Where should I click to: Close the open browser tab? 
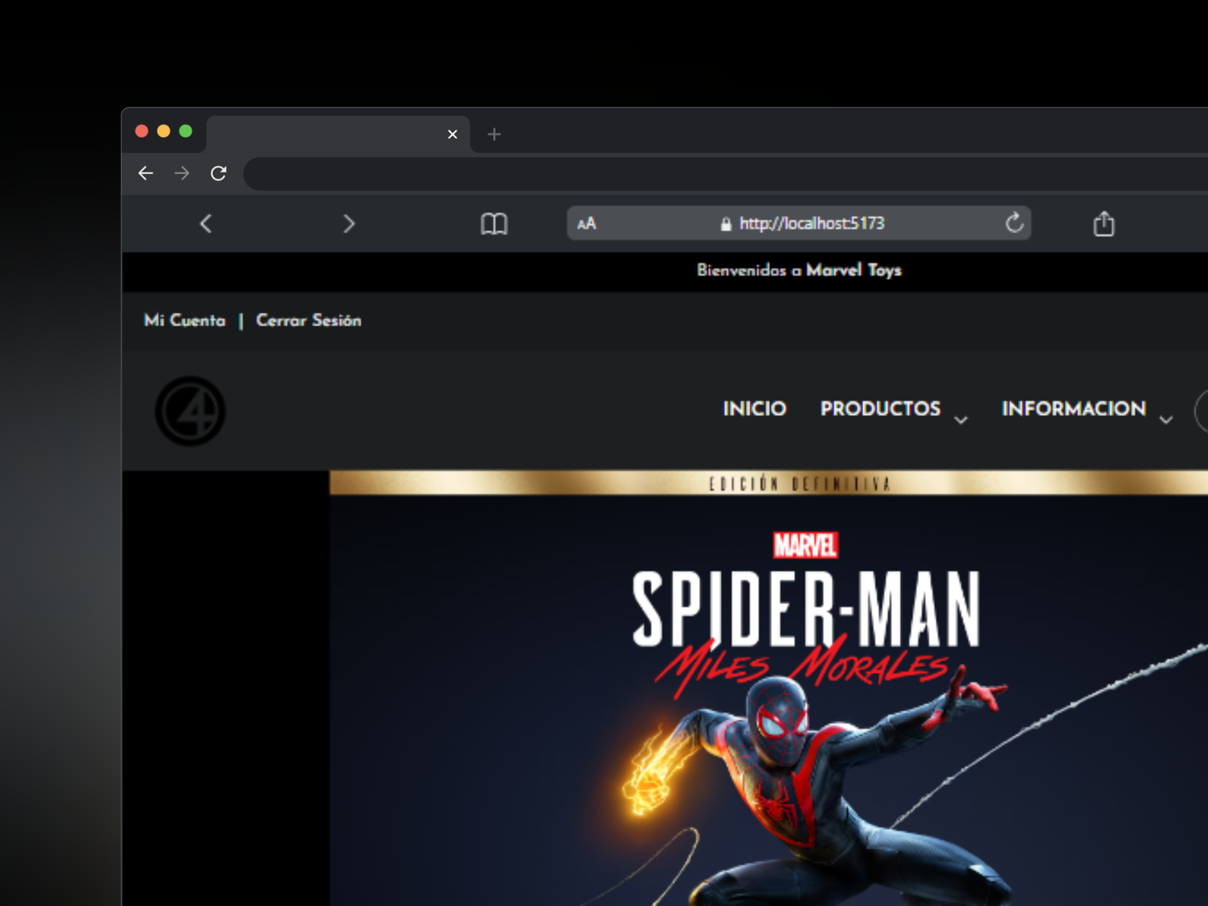click(x=452, y=134)
